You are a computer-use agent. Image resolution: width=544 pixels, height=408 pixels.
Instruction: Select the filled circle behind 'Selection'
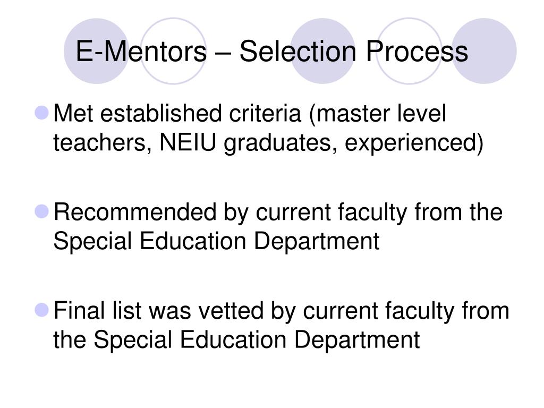coord(322,51)
